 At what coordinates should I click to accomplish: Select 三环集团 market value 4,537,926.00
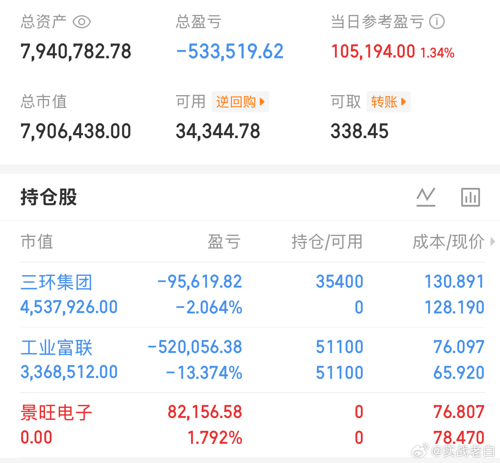point(69,307)
